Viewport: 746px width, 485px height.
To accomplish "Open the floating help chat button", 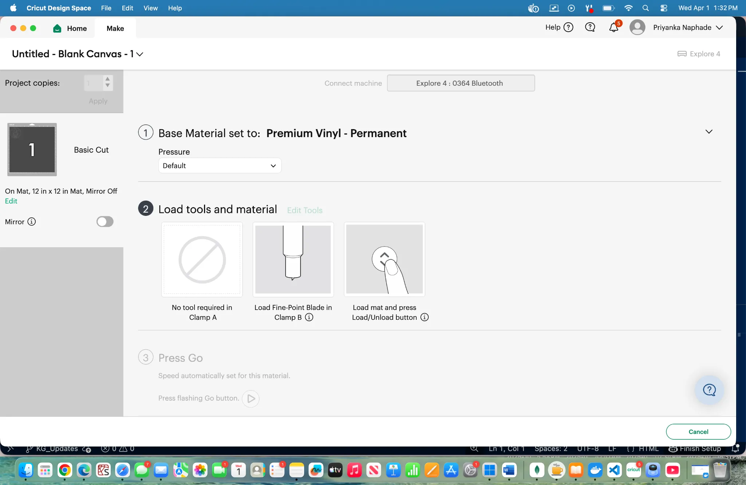I will (709, 390).
